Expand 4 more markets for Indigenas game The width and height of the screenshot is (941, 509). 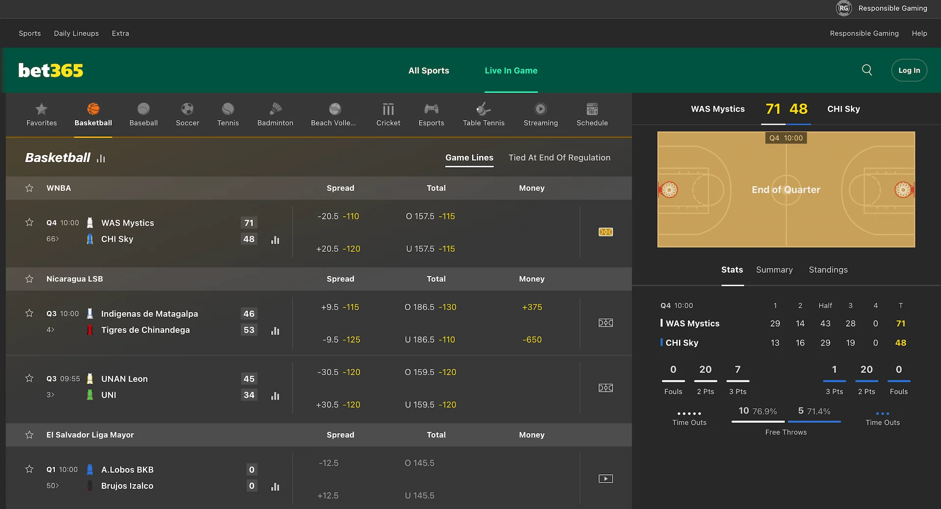[50, 330]
